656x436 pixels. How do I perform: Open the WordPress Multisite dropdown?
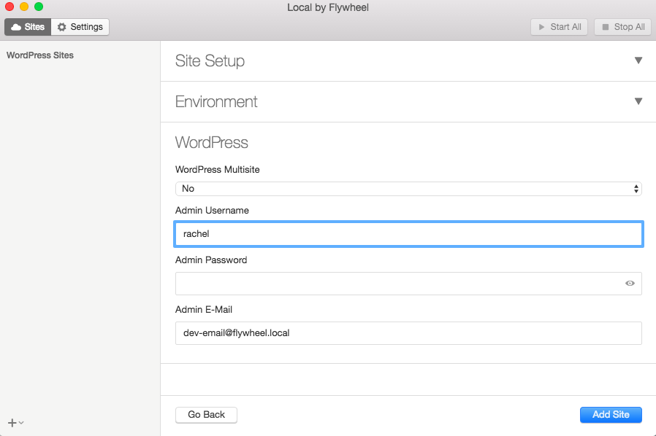(x=408, y=189)
